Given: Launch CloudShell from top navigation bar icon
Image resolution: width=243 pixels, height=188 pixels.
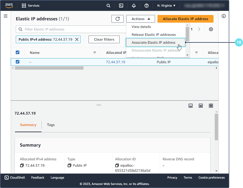Looking at the screenshot, I should [x=122, y=6].
